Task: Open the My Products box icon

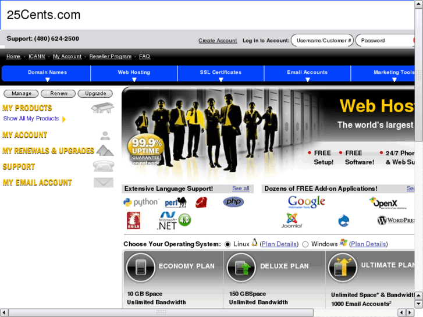Action: tap(102, 108)
